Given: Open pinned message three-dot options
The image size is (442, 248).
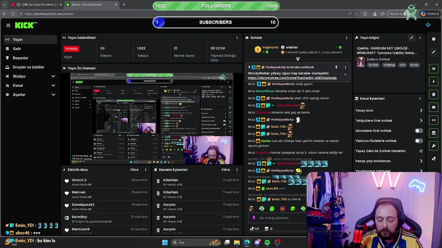Looking at the screenshot, I should [345, 67].
